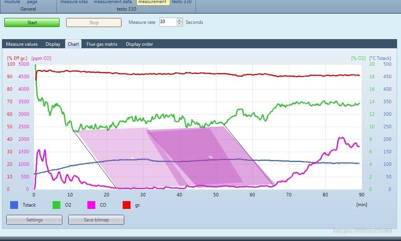The width and height of the screenshot is (401, 241).
Task: Select measurement data in the ribbon
Action: [x=112, y=2]
